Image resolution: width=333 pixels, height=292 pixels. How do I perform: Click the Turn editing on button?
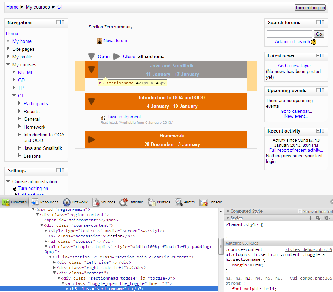pyautogui.click(x=310, y=8)
